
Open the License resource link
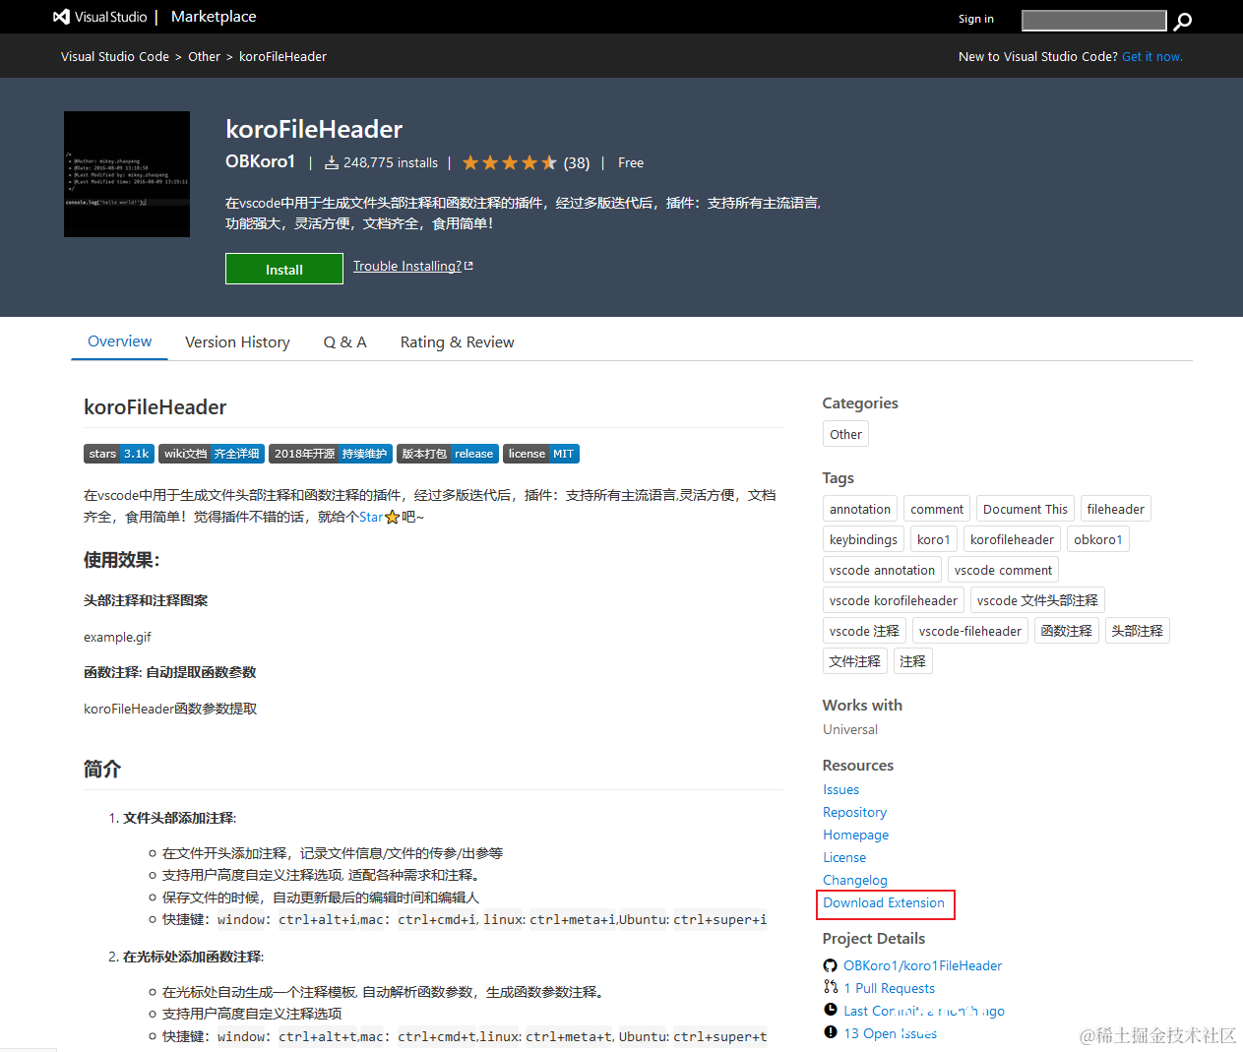pos(844,857)
